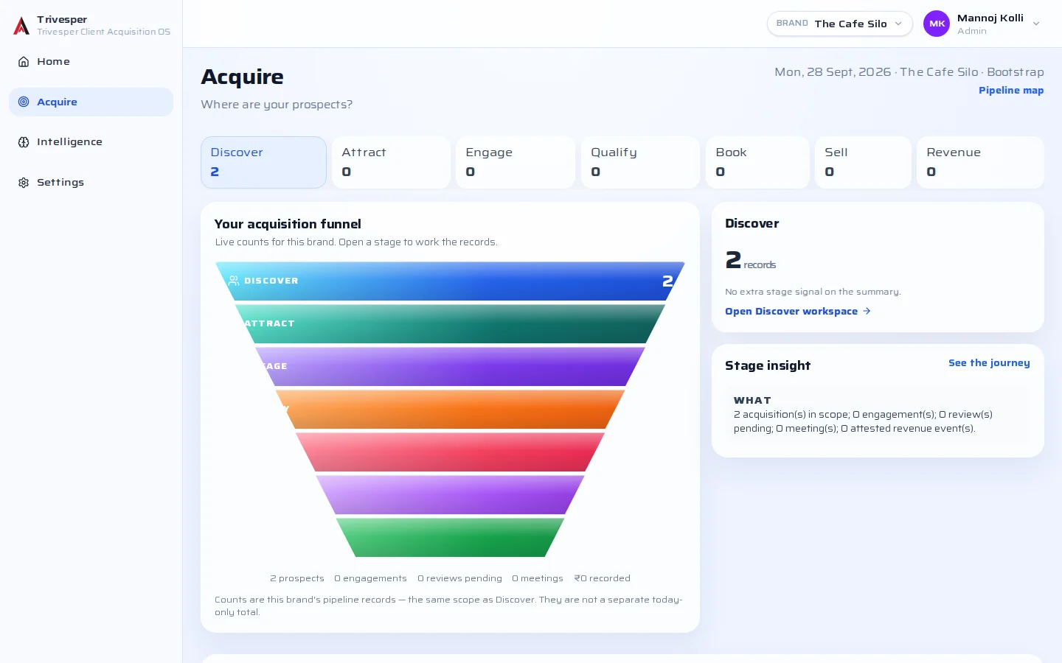This screenshot has width=1062, height=663.
Task: Click the purple Engage funnel band
Action: click(x=450, y=366)
